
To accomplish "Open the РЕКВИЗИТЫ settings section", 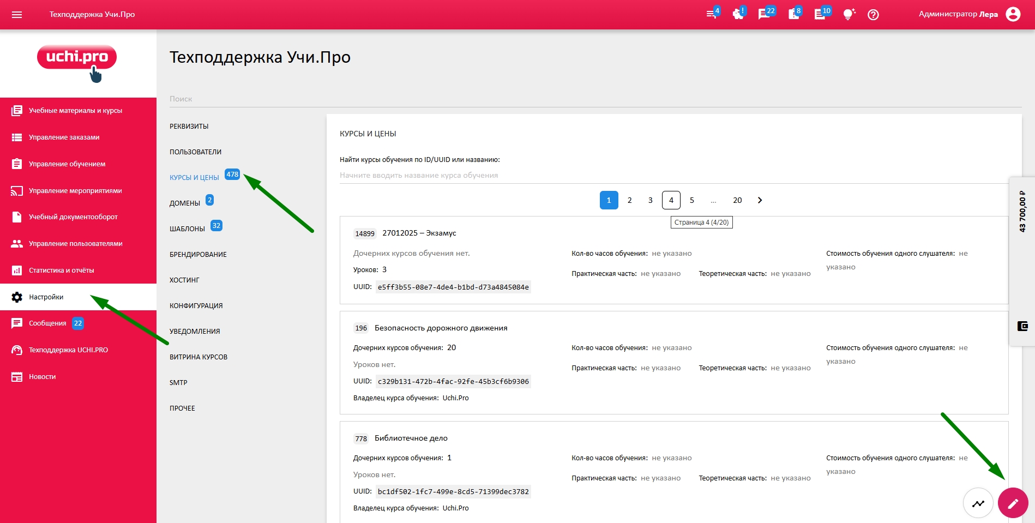I will (x=189, y=127).
